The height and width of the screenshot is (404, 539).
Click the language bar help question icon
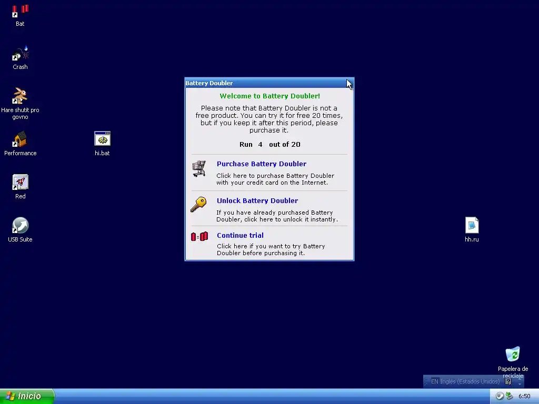(508, 381)
